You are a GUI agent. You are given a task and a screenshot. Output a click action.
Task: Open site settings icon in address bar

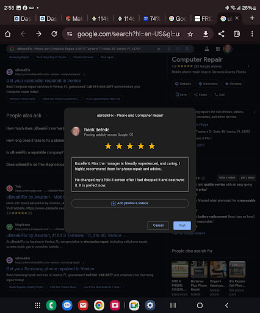point(70,34)
